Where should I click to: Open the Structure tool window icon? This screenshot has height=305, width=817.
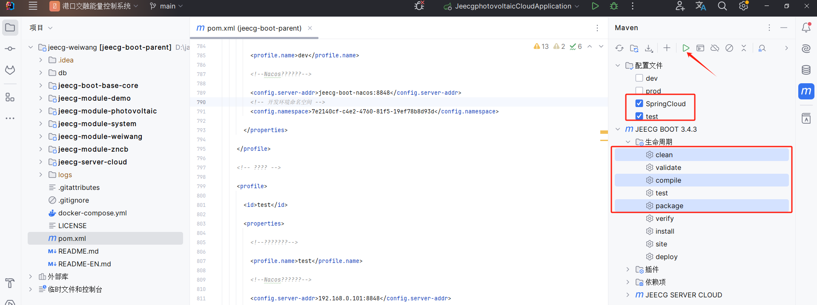click(x=10, y=97)
